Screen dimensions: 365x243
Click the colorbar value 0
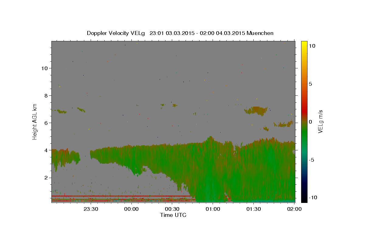(x=310, y=122)
